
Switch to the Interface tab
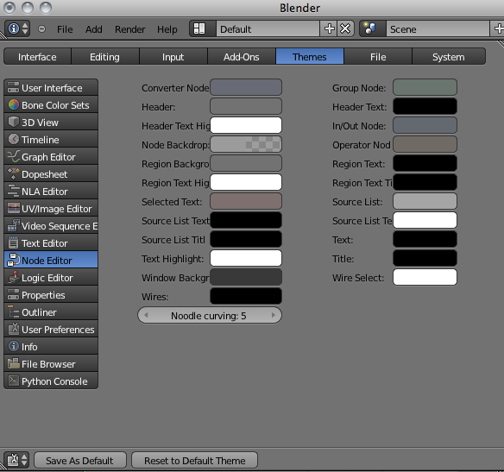[37, 57]
